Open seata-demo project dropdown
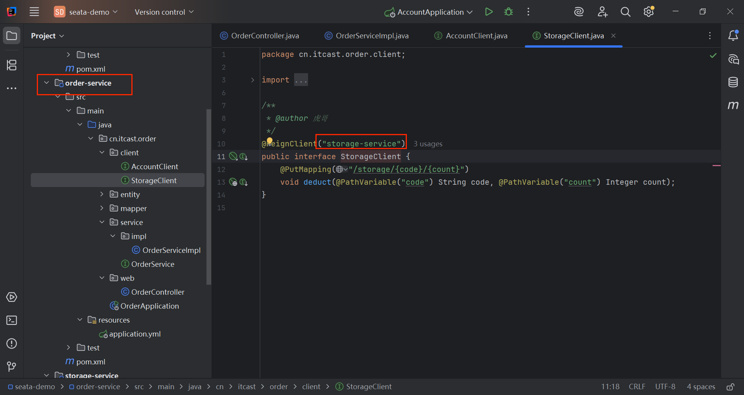This screenshot has height=395, width=744. [86, 12]
